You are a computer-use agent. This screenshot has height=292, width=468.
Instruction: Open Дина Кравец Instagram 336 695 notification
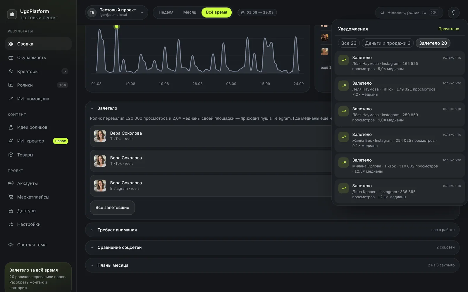(400, 191)
